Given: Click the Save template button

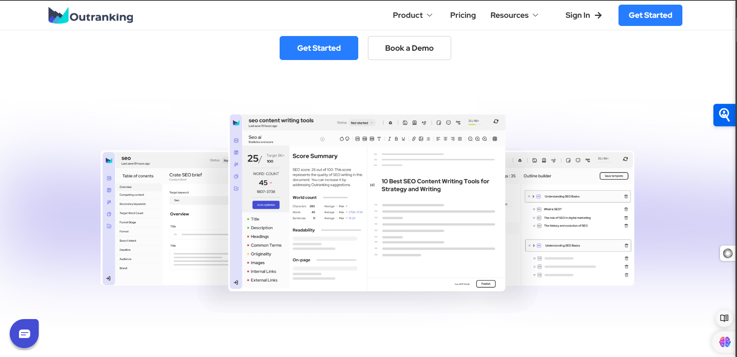Looking at the screenshot, I should coord(614,176).
